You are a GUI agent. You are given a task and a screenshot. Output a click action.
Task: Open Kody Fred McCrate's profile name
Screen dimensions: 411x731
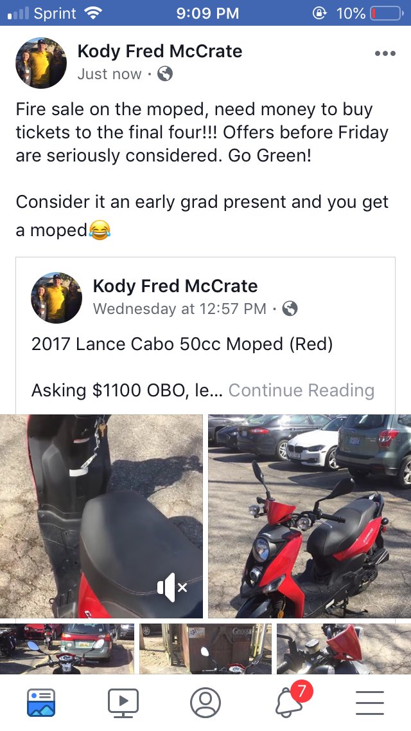coord(160,51)
